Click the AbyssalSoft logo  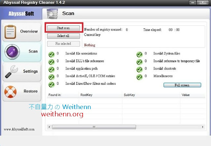[x=21, y=14]
